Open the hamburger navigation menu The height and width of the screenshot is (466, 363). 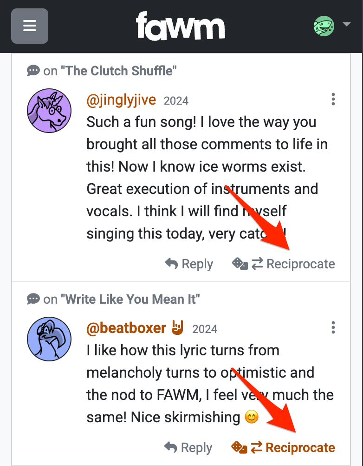point(29,26)
